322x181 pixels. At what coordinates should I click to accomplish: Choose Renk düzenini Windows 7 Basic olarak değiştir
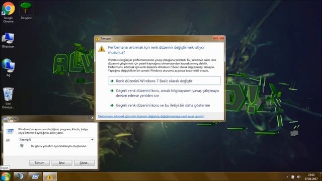[x=165, y=81]
